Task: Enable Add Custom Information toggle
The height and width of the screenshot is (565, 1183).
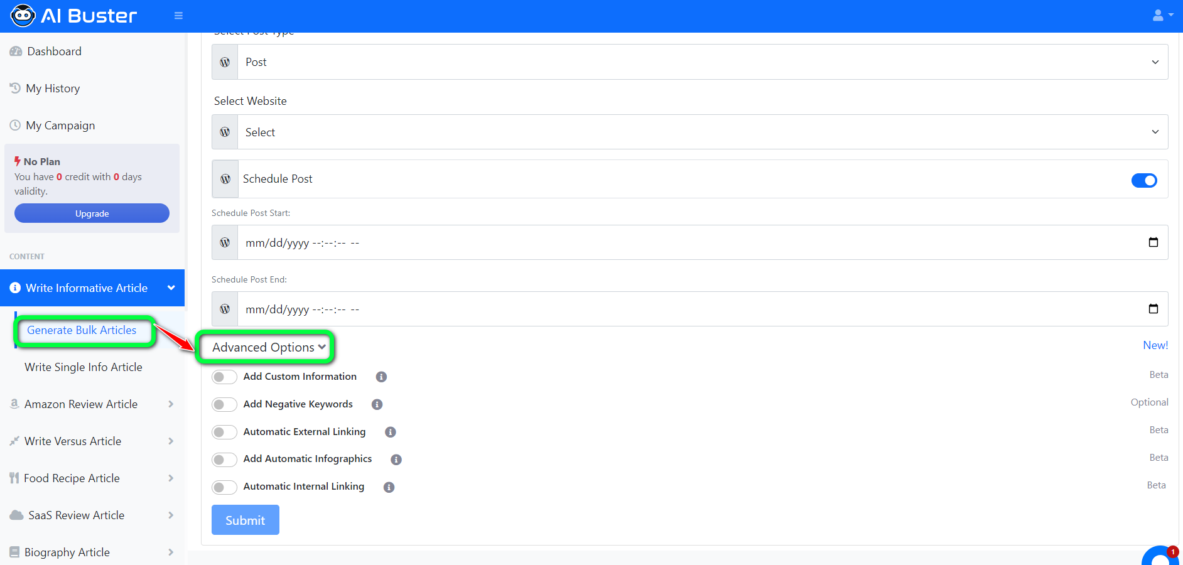Action: pyautogui.click(x=224, y=377)
